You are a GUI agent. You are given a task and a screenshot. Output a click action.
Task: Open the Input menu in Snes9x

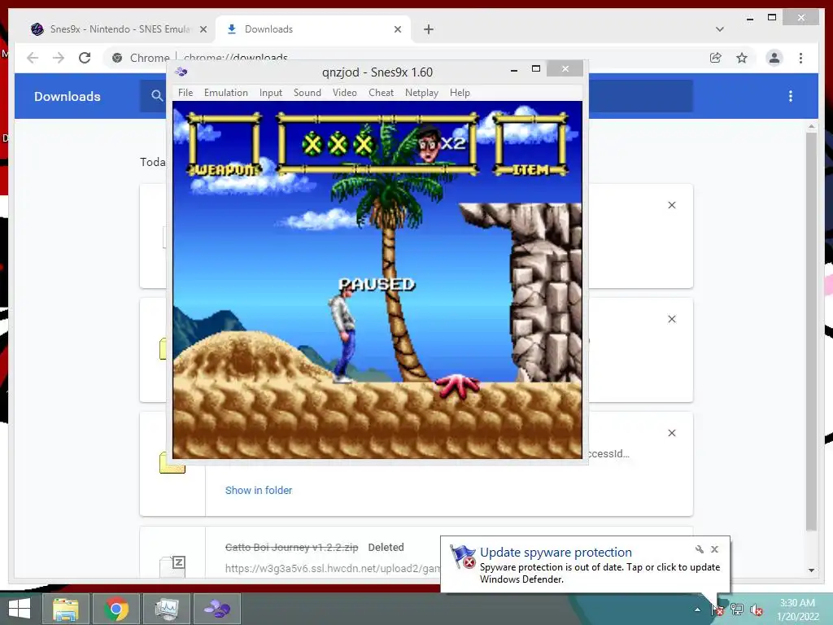pos(270,93)
